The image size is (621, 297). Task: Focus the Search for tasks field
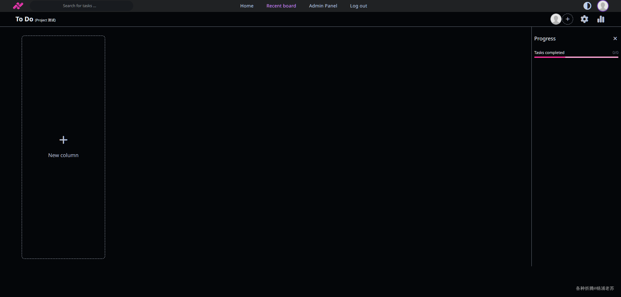[x=82, y=6]
